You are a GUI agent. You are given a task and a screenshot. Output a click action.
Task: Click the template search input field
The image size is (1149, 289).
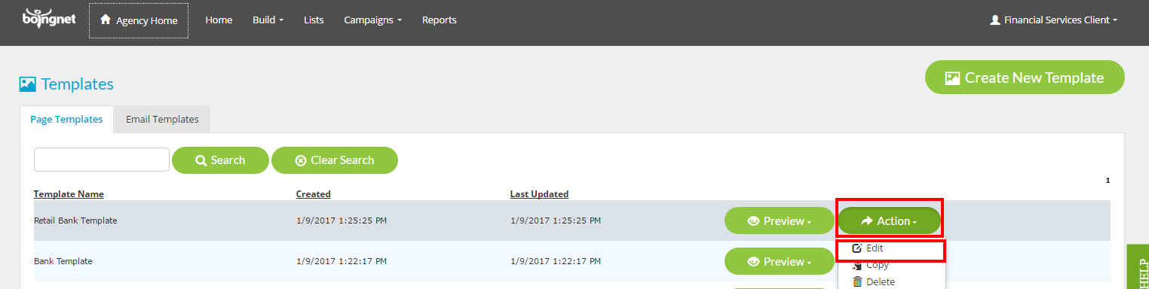pos(102,160)
